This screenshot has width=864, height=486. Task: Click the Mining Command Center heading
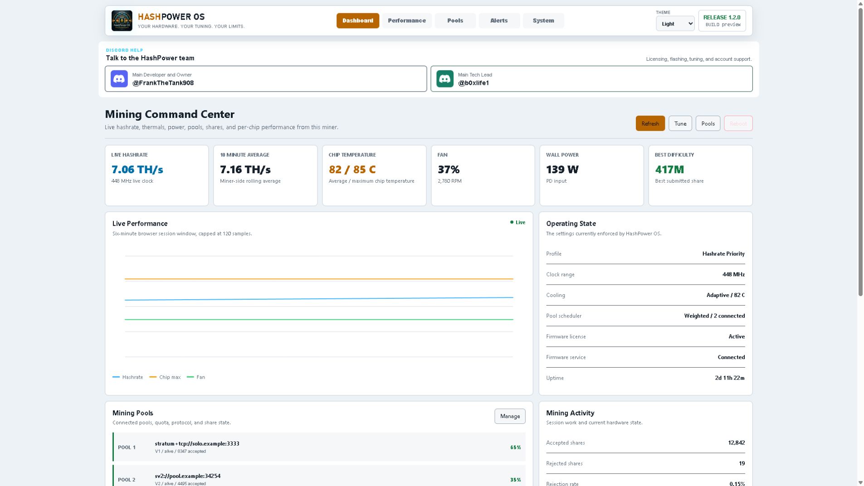170,114
